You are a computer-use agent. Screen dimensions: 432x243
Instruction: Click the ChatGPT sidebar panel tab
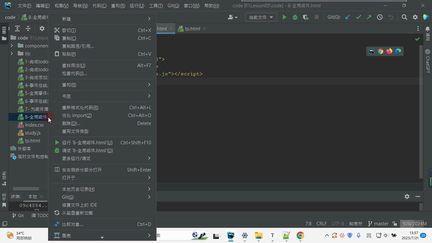(428, 61)
